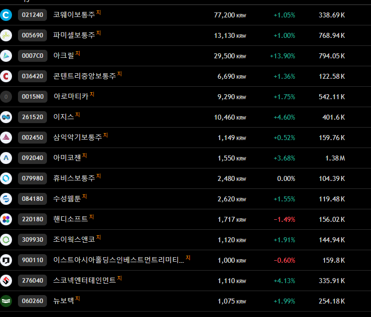Image resolution: width=371 pixels, height=317 pixels.
Task: Click the +4.60% change value
Action: [285, 118]
